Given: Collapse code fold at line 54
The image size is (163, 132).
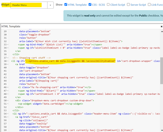Looking at the screenshot, I should click(8, 114).
